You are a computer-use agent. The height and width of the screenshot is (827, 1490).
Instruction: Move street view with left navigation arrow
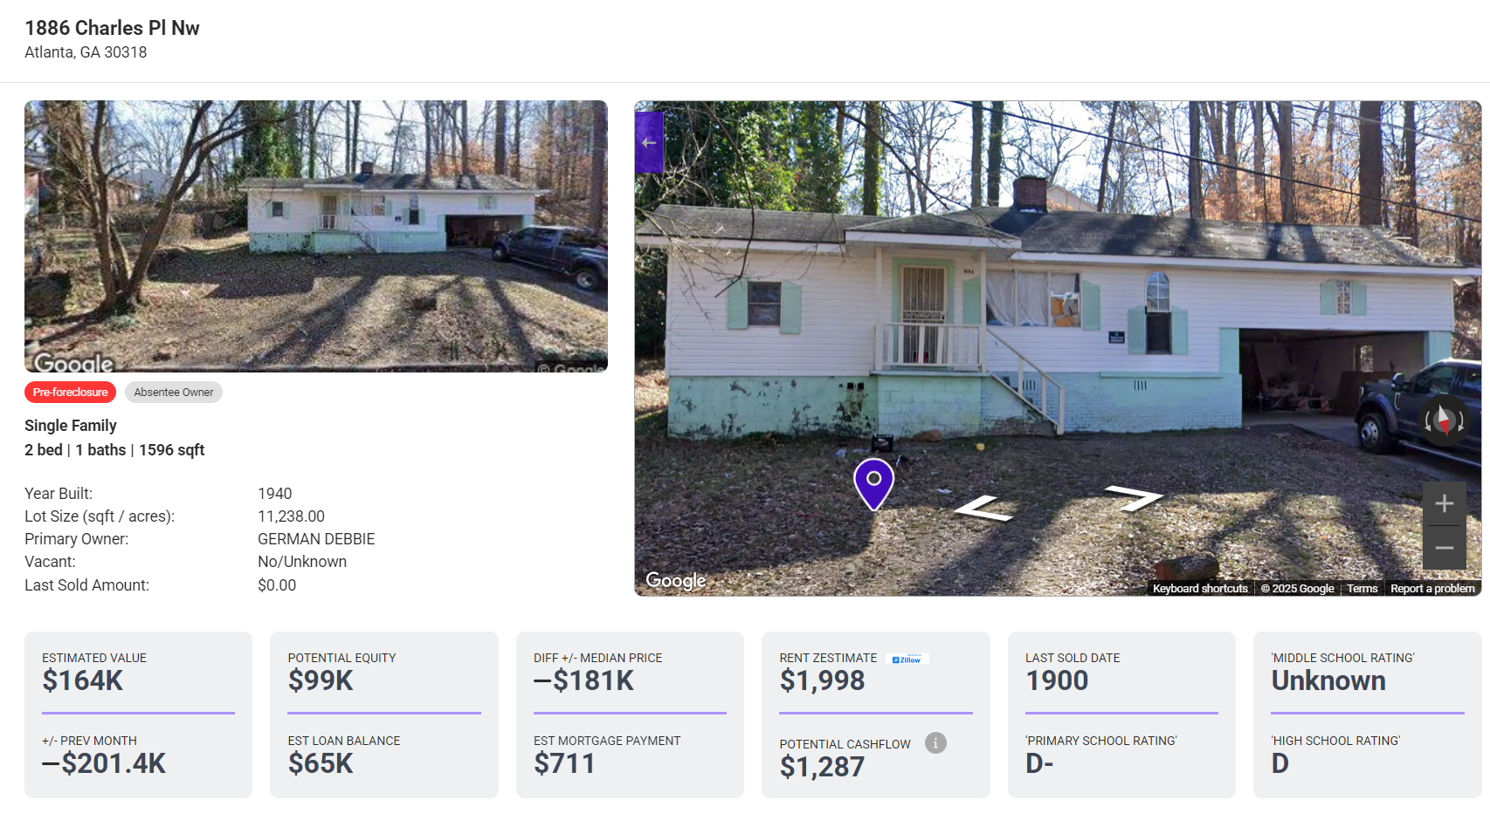[985, 508]
